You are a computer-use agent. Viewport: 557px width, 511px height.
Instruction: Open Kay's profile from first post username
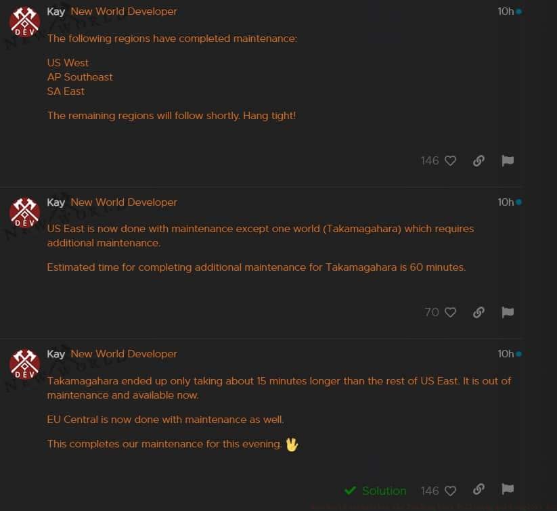[55, 12]
